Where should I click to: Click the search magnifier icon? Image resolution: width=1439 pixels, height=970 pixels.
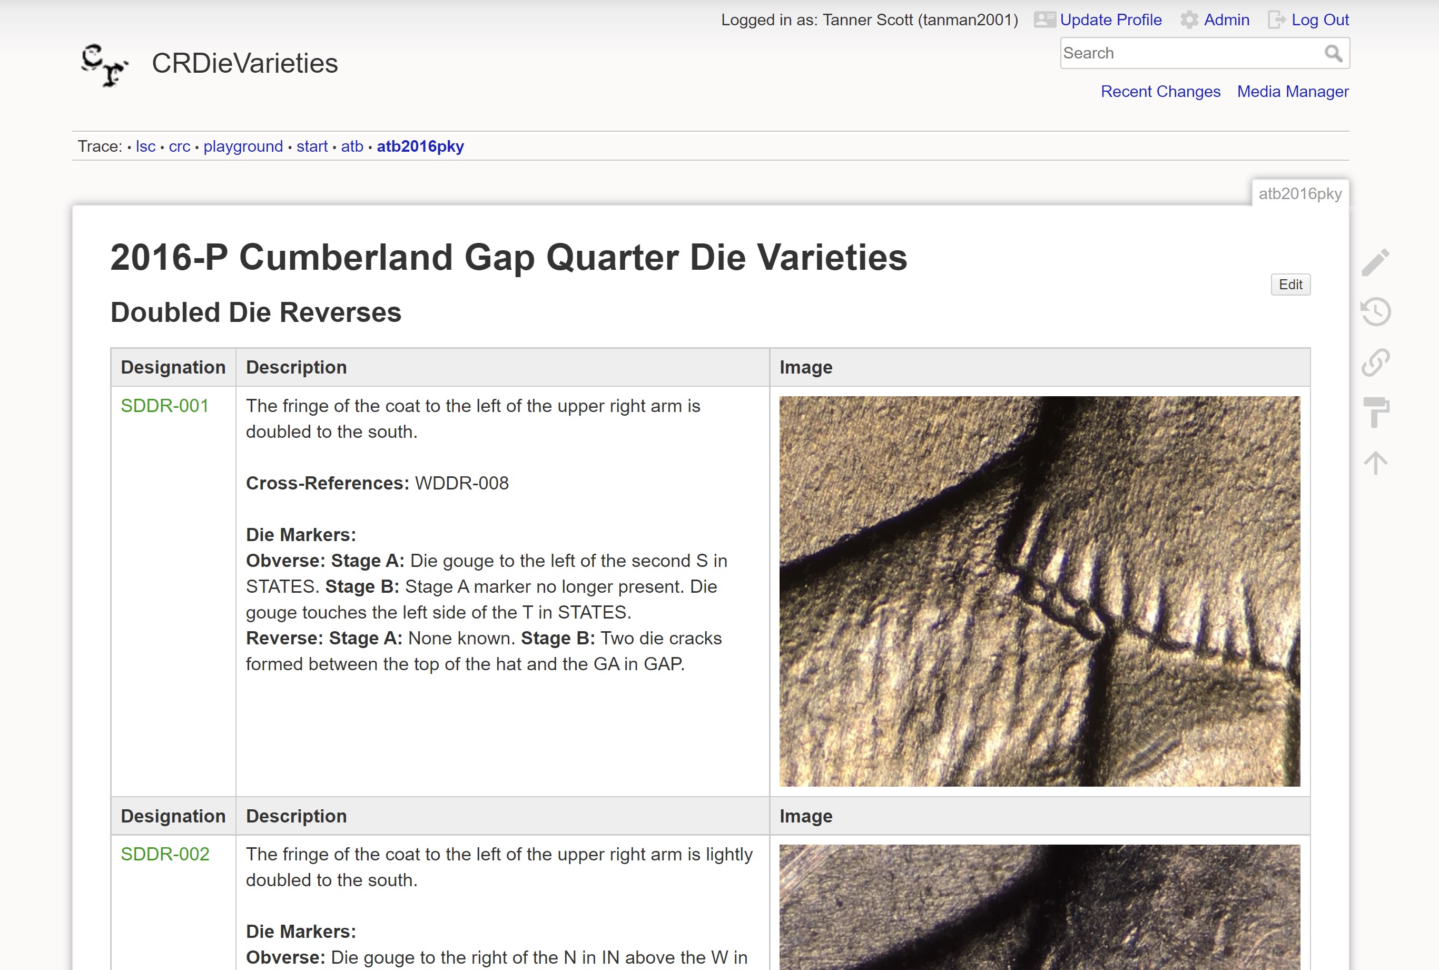(x=1333, y=53)
